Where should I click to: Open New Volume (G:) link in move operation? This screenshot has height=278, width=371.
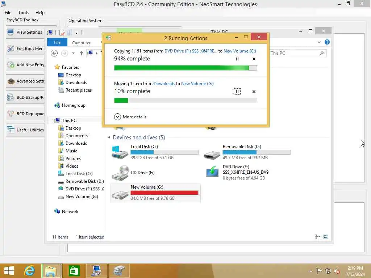pos(197,84)
